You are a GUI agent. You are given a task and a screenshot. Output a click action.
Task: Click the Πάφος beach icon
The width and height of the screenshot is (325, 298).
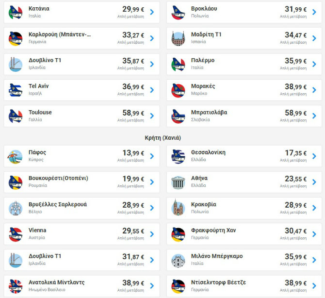point(16,157)
